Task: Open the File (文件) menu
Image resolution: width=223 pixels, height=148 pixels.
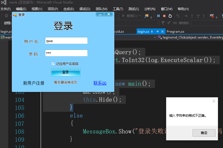Action: point(6,9)
